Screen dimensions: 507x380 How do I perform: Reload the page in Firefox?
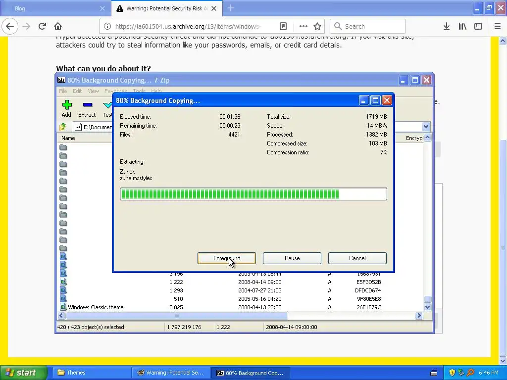coord(42,27)
